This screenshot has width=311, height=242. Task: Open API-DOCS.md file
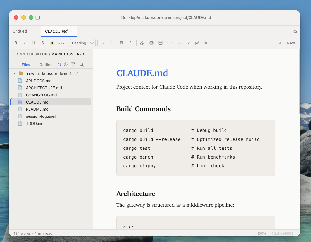[51, 81]
